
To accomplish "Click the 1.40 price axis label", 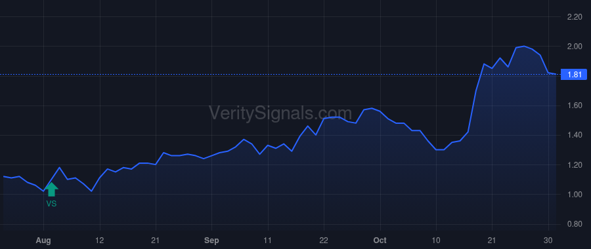I will (575, 136).
